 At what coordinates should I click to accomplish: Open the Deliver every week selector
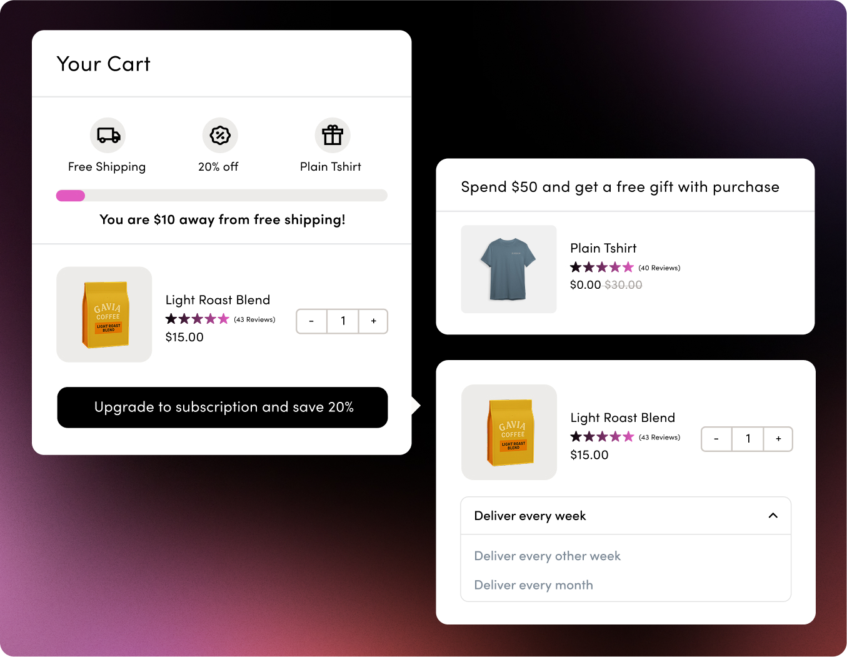(625, 516)
